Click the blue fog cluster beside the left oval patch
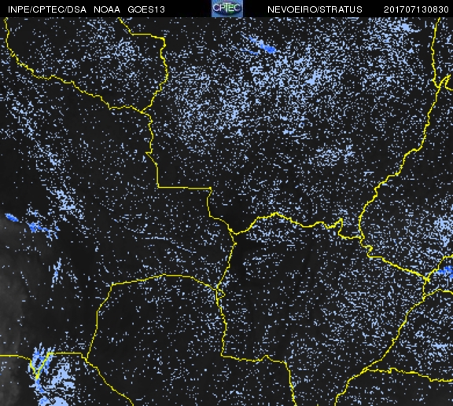Image resolution: width=453 pixels, height=406 pixels. click(x=42, y=228)
